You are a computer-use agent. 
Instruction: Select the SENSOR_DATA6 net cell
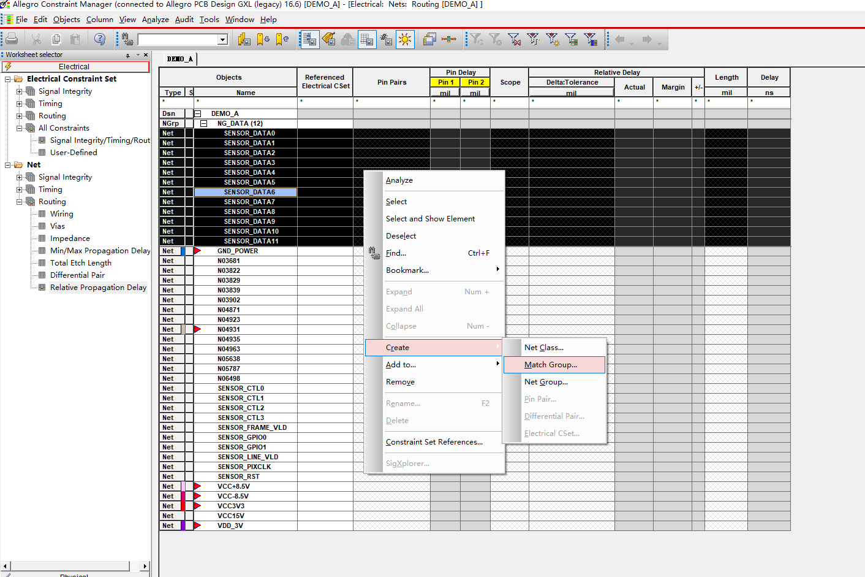[x=246, y=192]
